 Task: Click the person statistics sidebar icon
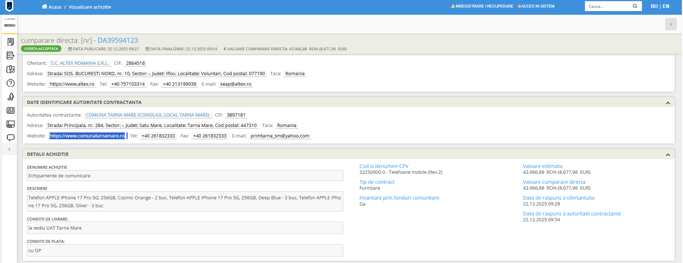[x=10, y=97]
